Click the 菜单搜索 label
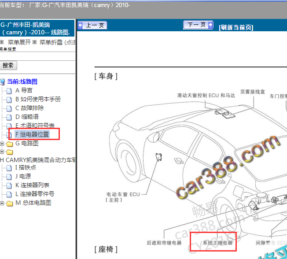 pos(8,49)
